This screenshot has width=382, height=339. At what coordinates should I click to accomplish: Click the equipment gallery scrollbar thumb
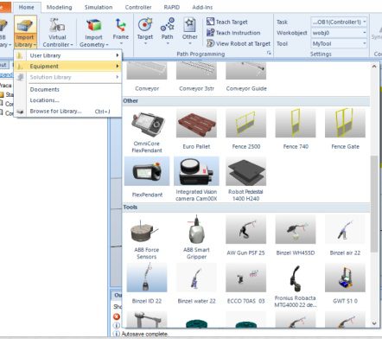tap(374, 204)
